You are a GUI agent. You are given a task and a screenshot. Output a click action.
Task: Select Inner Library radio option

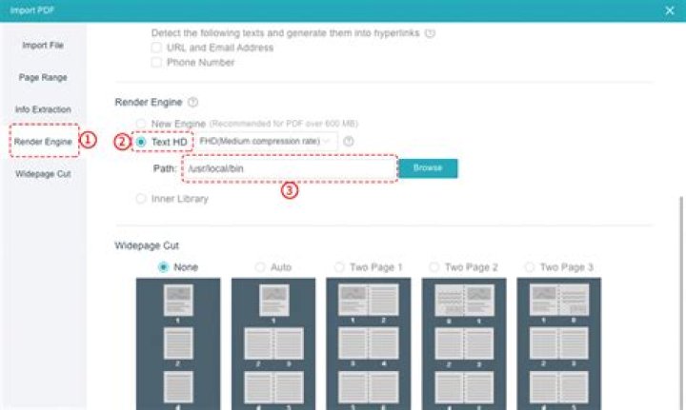140,199
